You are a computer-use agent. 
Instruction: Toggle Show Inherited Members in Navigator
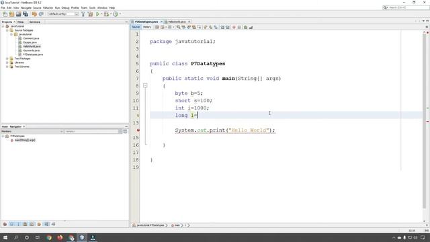5,224
